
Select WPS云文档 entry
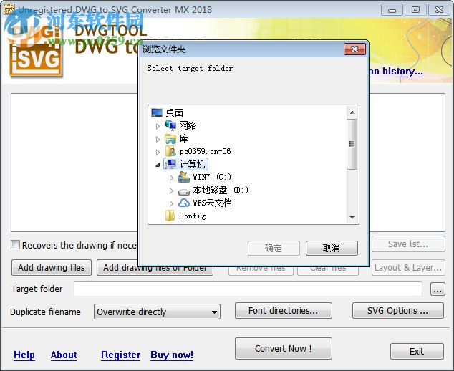212,203
